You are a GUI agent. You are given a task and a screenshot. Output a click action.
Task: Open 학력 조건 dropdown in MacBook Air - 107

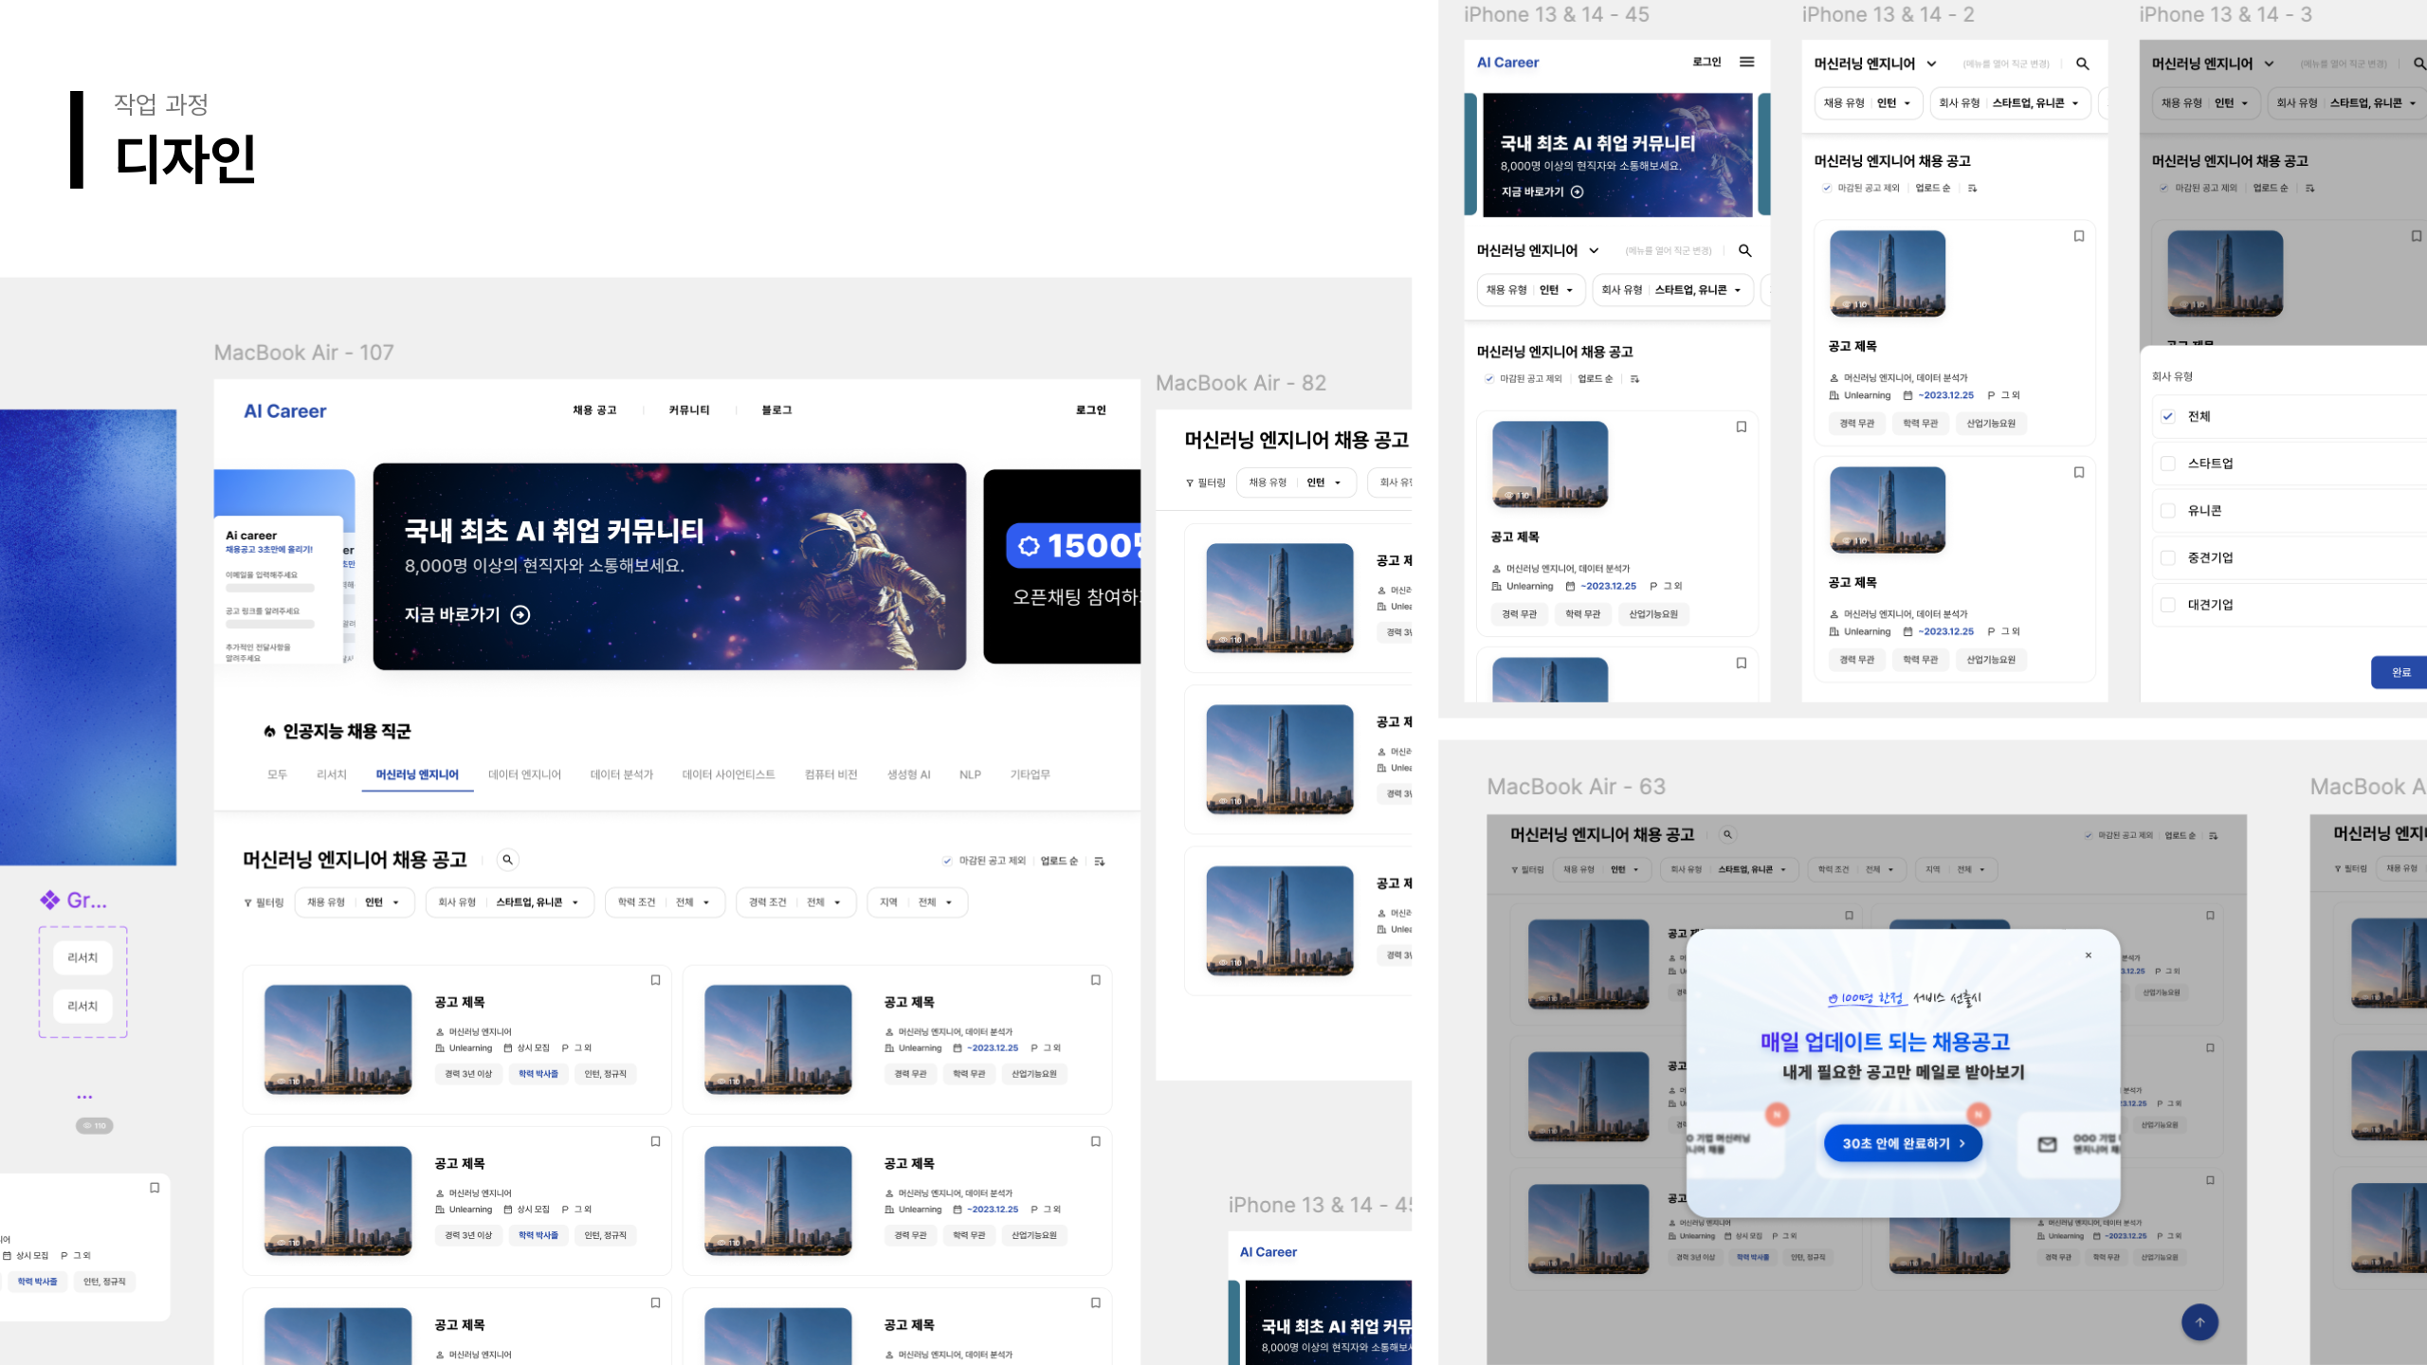click(x=666, y=902)
